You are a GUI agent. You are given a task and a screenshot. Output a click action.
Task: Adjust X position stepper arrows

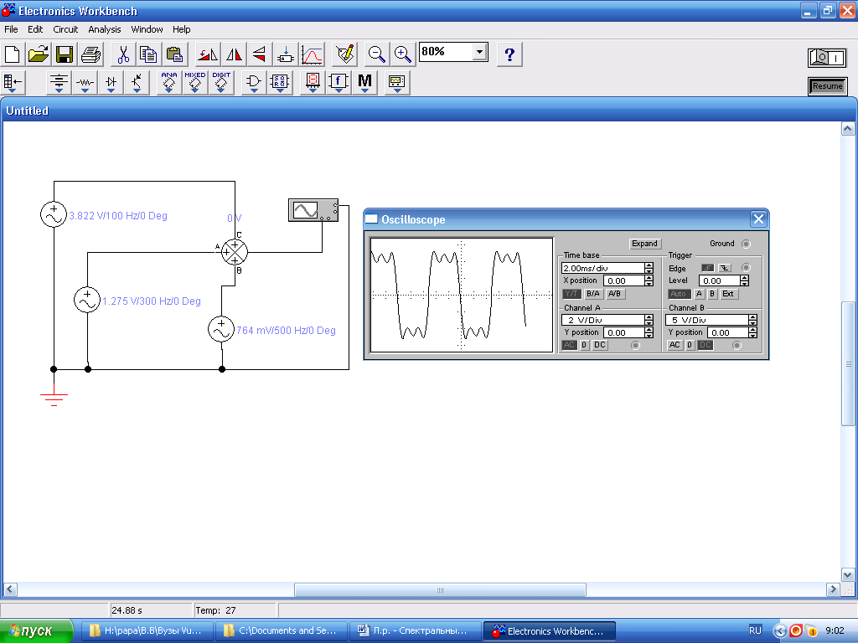coord(649,280)
